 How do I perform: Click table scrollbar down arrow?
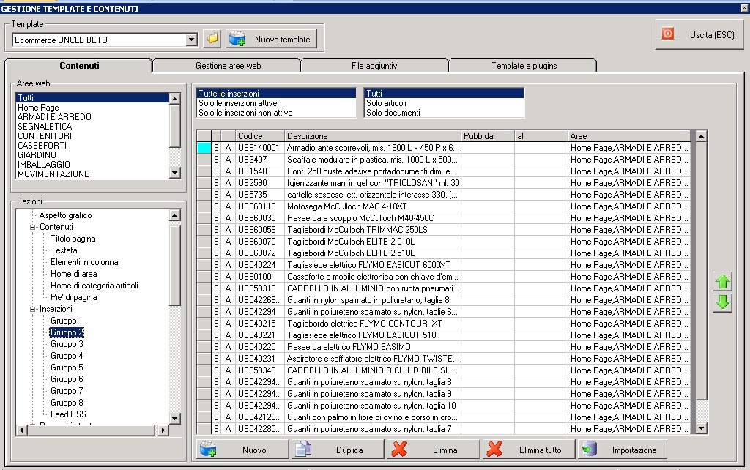[x=701, y=428]
